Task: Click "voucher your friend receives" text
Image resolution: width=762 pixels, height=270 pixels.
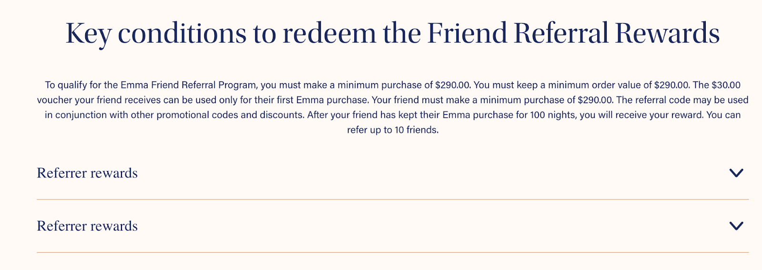Action: tap(99, 100)
